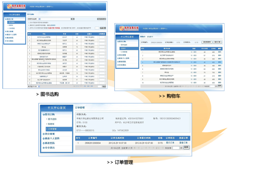266x171 pixels.
Task: Focus the order quantity field for book row 1
Action: tap(102, 37)
